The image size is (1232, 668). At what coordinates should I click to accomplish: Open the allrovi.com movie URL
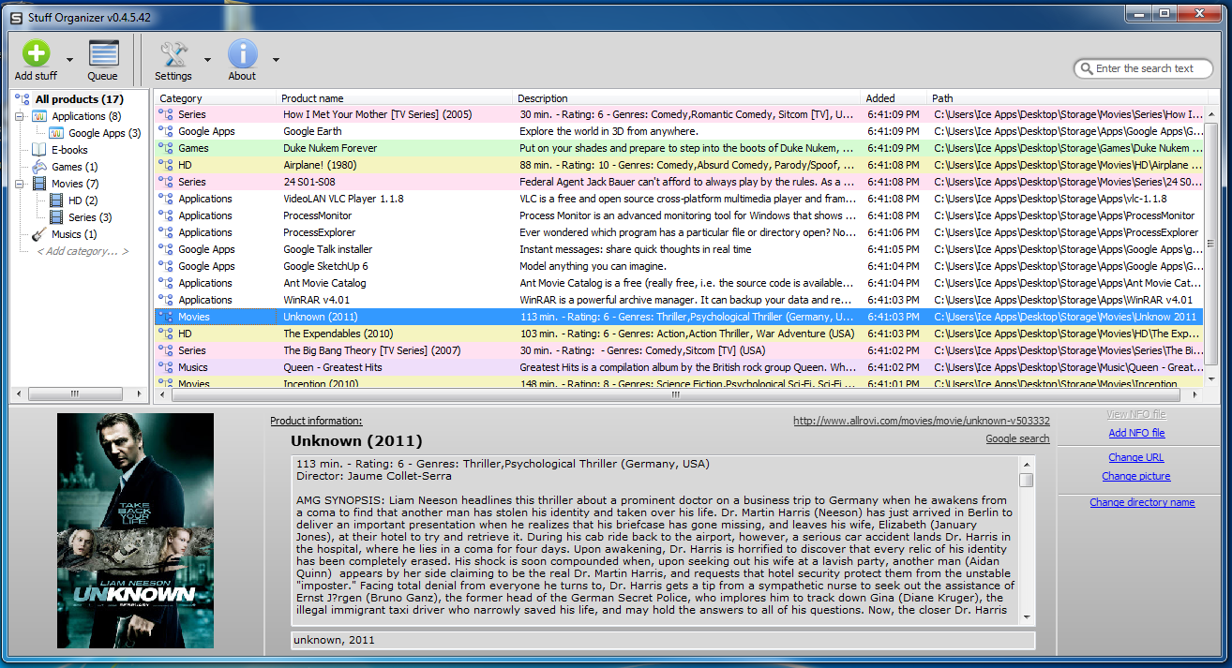(922, 421)
